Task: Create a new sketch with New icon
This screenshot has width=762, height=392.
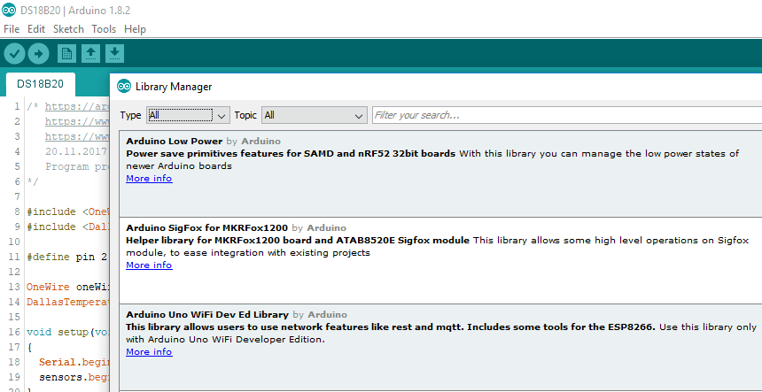Action: point(66,53)
